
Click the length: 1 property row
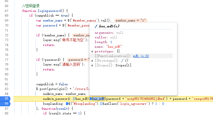click(103, 42)
